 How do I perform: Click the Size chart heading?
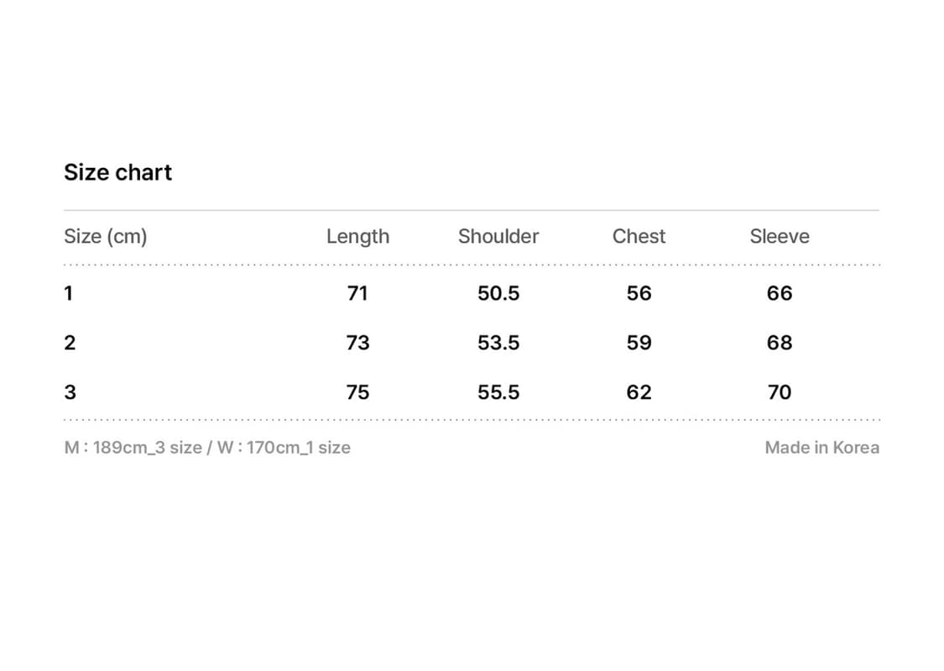(x=117, y=172)
